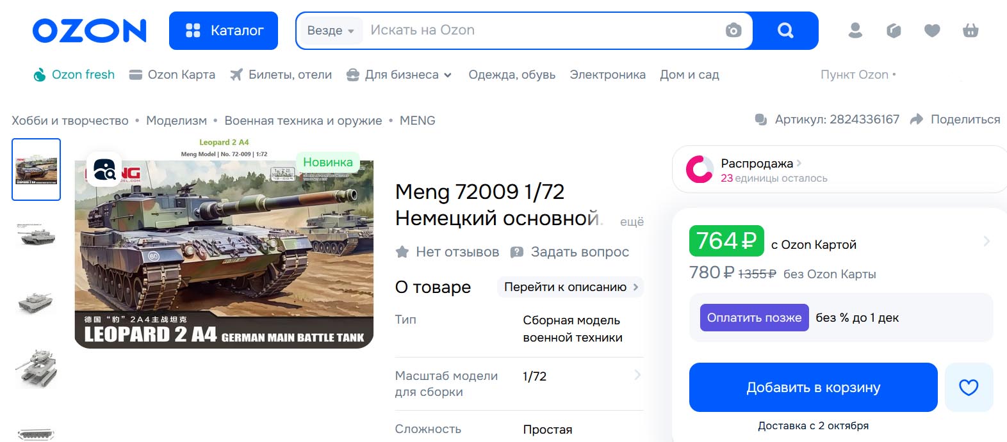Click the magnifier search button
Image resolution: width=1007 pixels, height=442 pixels.
785,30
